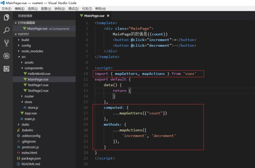Expand the config folder
This screenshot has height=168, width=255.
pyautogui.click(x=19, y=45)
